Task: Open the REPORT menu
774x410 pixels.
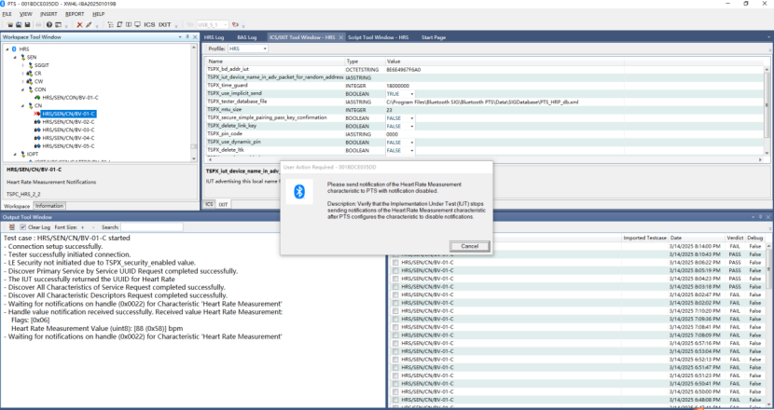Action: point(75,14)
